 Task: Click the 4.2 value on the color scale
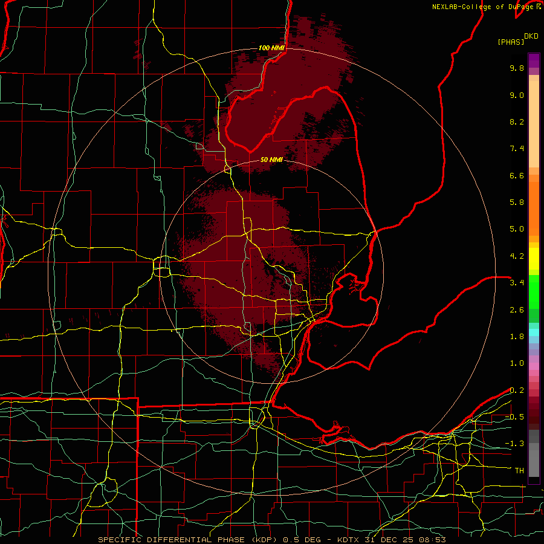pyautogui.click(x=517, y=256)
